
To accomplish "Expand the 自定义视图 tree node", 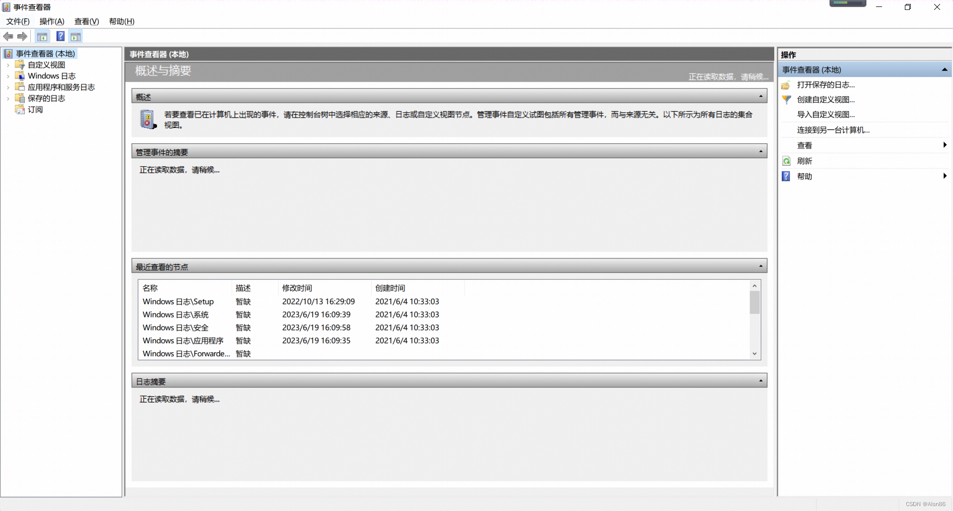I will (8, 65).
